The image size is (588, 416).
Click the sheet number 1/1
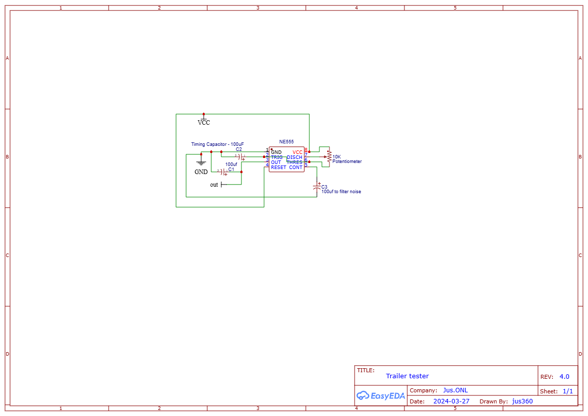[568, 391]
